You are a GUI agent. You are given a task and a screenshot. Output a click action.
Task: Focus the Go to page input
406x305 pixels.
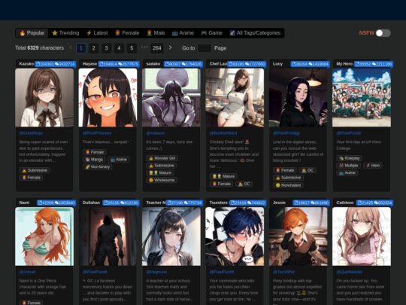click(x=205, y=48)
